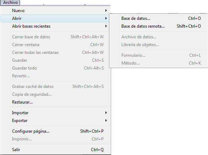The width and height of the screenshot is (208, 155).
Task: Expand the Importar submenu arrow
Action: click(x=106, y=113)
